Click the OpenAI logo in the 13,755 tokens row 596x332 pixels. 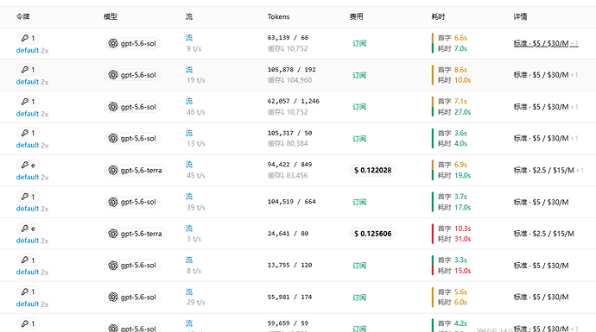113,266
